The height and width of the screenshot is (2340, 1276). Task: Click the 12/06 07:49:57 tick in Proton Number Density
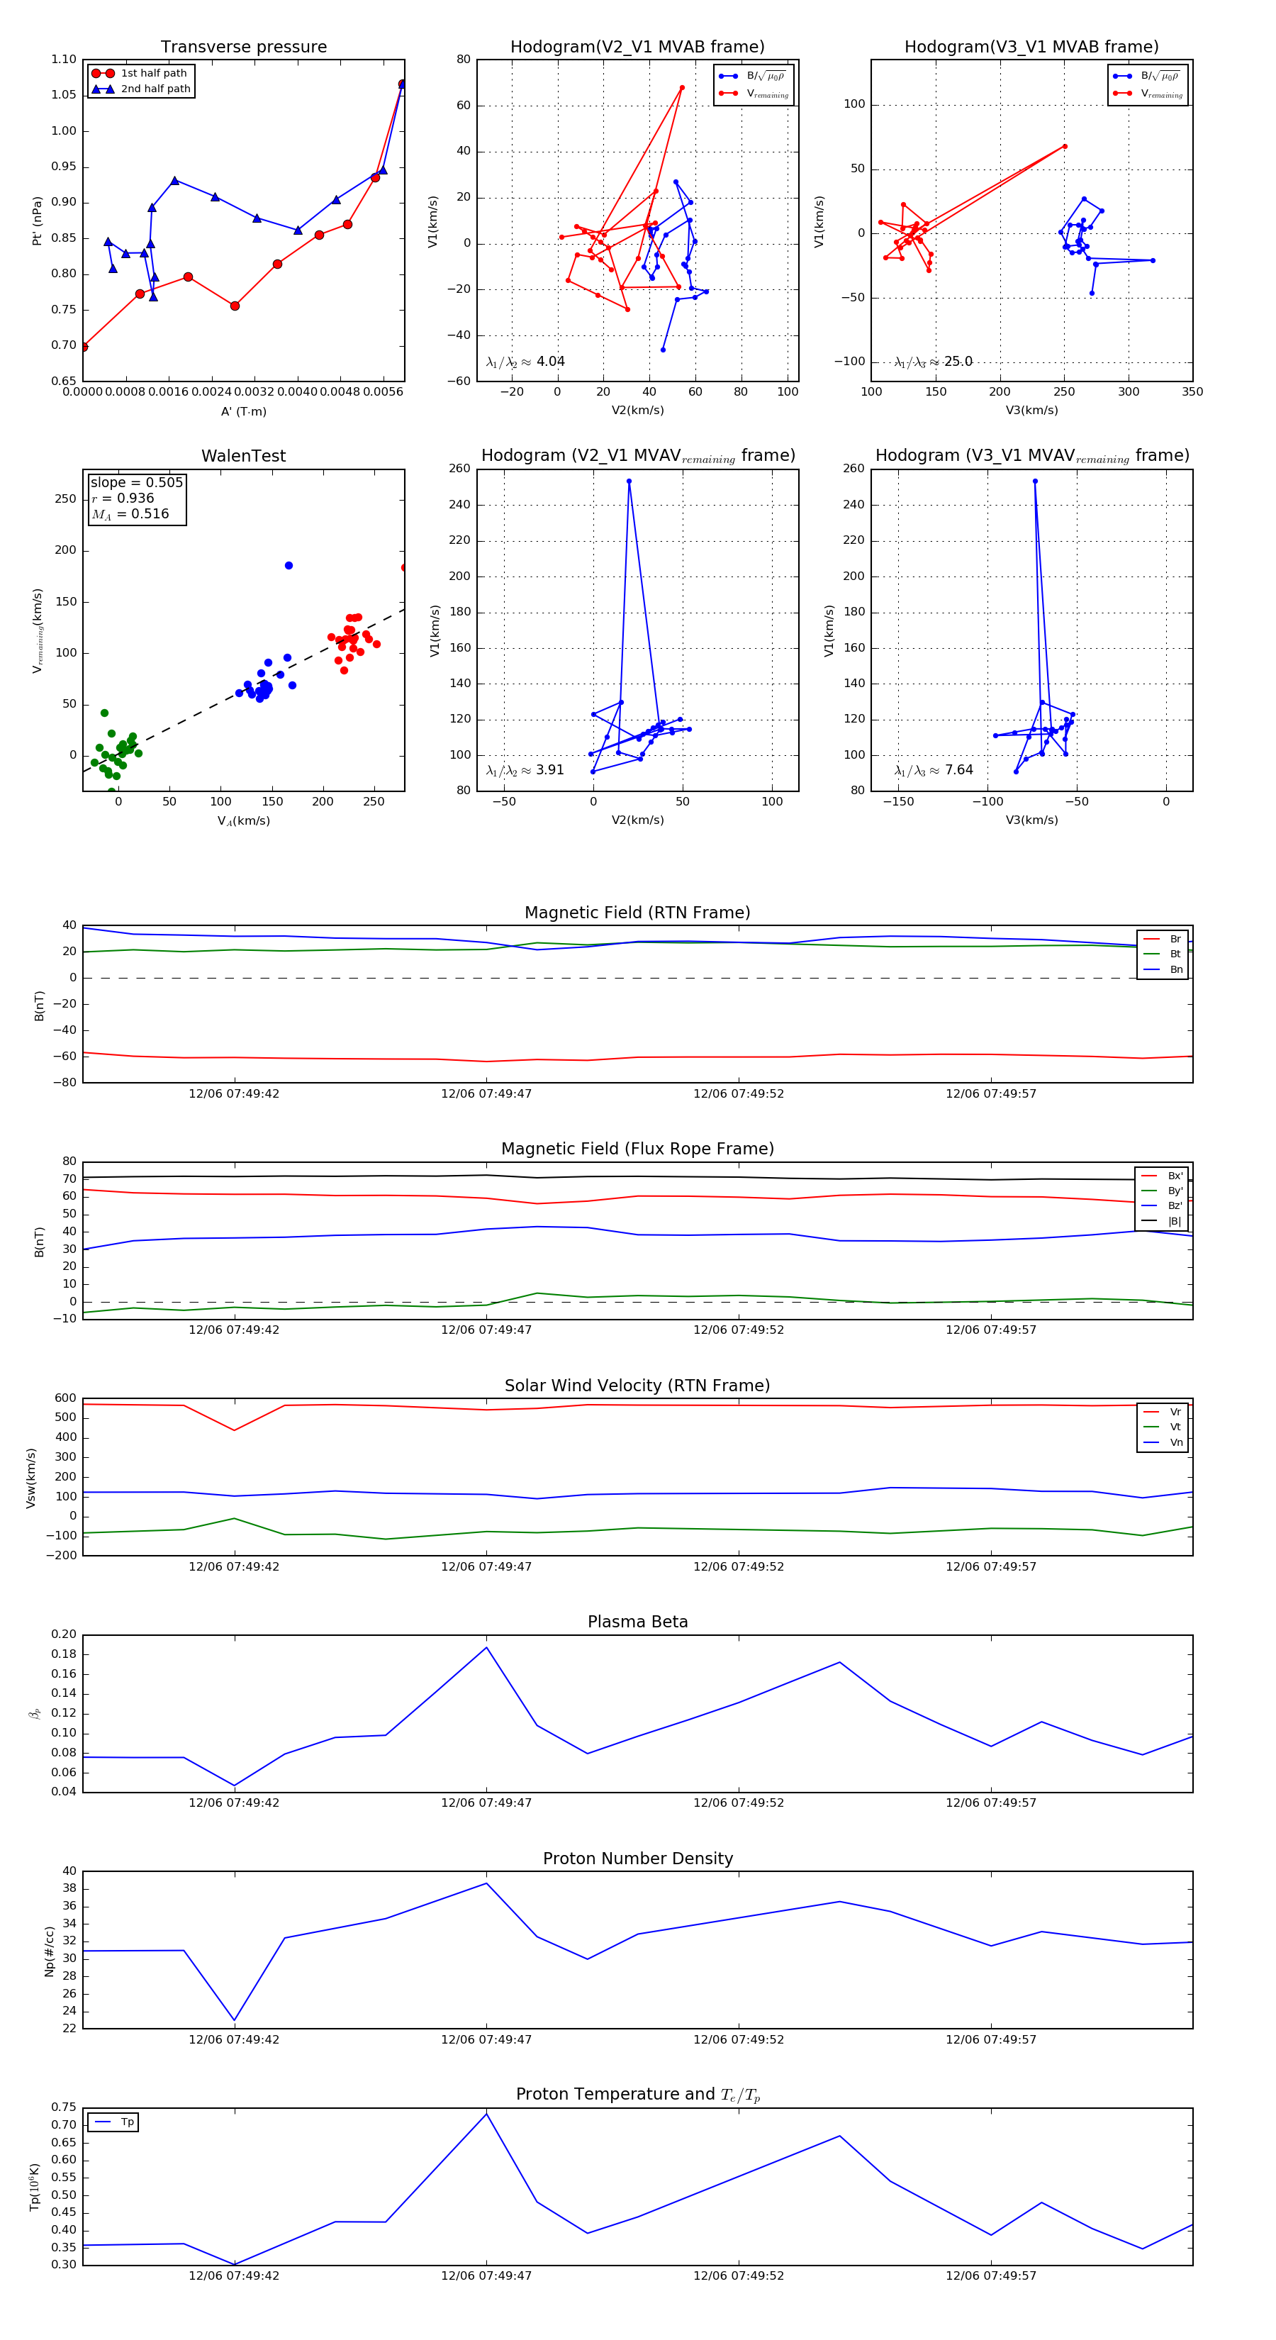991,2039
